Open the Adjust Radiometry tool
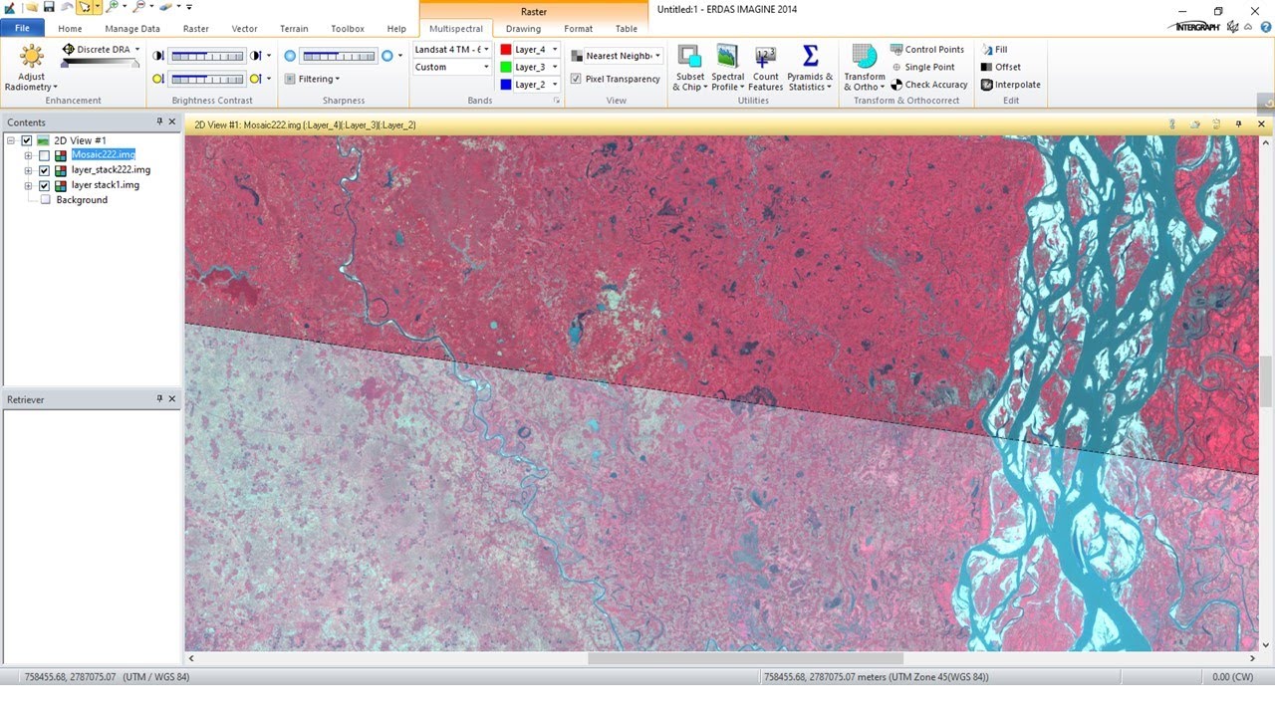The height and width of the screenshot is (717, 1275). [31, 67]
